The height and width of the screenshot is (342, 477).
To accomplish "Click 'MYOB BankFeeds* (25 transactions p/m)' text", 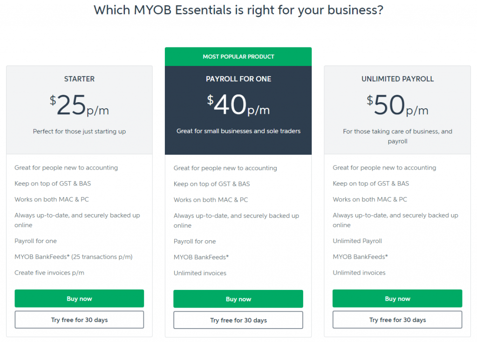I will 73,256.
